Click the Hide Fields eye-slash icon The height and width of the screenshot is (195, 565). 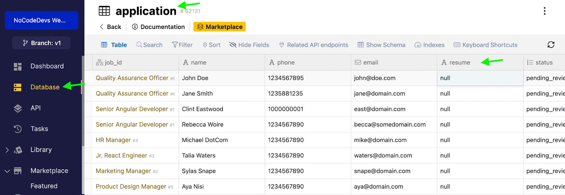[233, 45]
